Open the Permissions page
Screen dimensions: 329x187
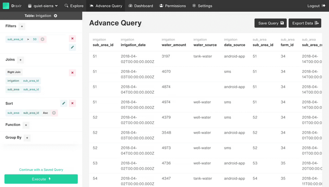(172, 6)
